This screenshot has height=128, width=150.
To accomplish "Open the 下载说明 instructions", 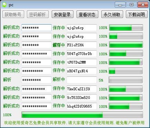I will pyautogui.click(x=137, y=14).
